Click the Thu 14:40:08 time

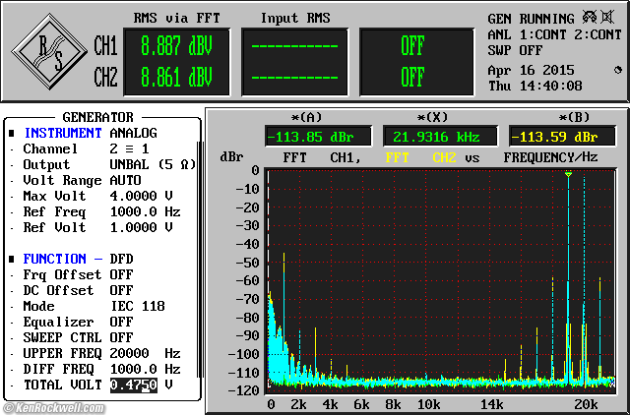[535, 86]
